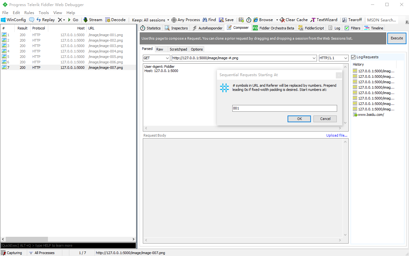Image resolution: width=409 pixels, height=256 pixels.
Task: Click the Upload file... link
Action: tap(337, 135)
